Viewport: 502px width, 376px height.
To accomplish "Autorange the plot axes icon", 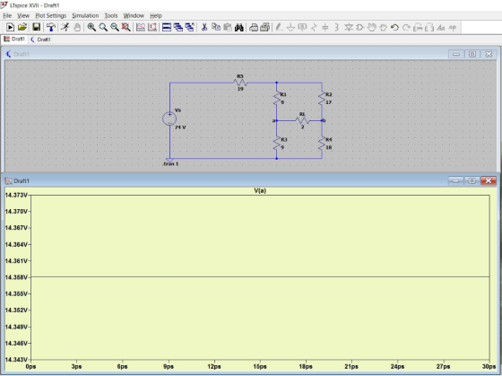I will click(152, 28).
